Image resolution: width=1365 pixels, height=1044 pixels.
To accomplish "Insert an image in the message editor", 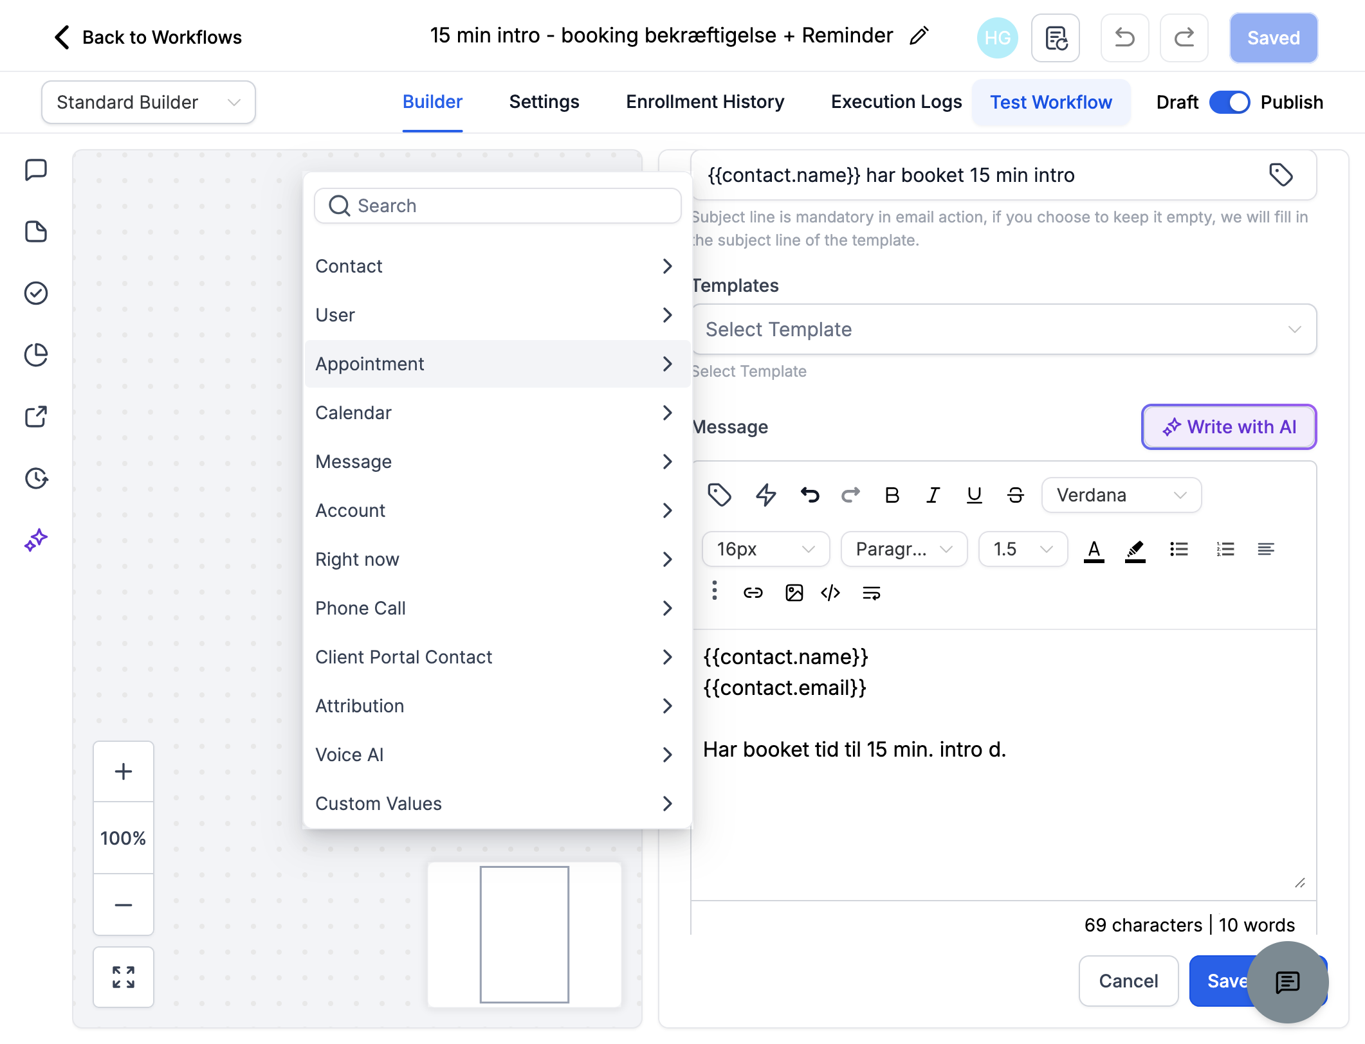I will click(794, 593).
